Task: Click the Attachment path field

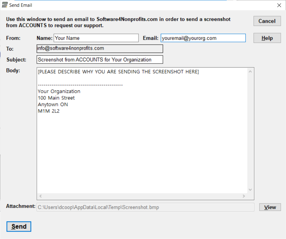Action: [x=145, y=207]
